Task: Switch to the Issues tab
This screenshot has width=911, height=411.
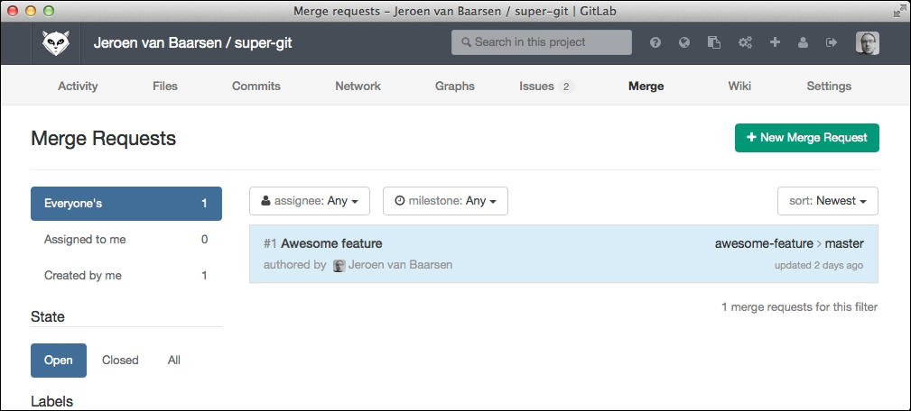Action: (x=537, y=87)
